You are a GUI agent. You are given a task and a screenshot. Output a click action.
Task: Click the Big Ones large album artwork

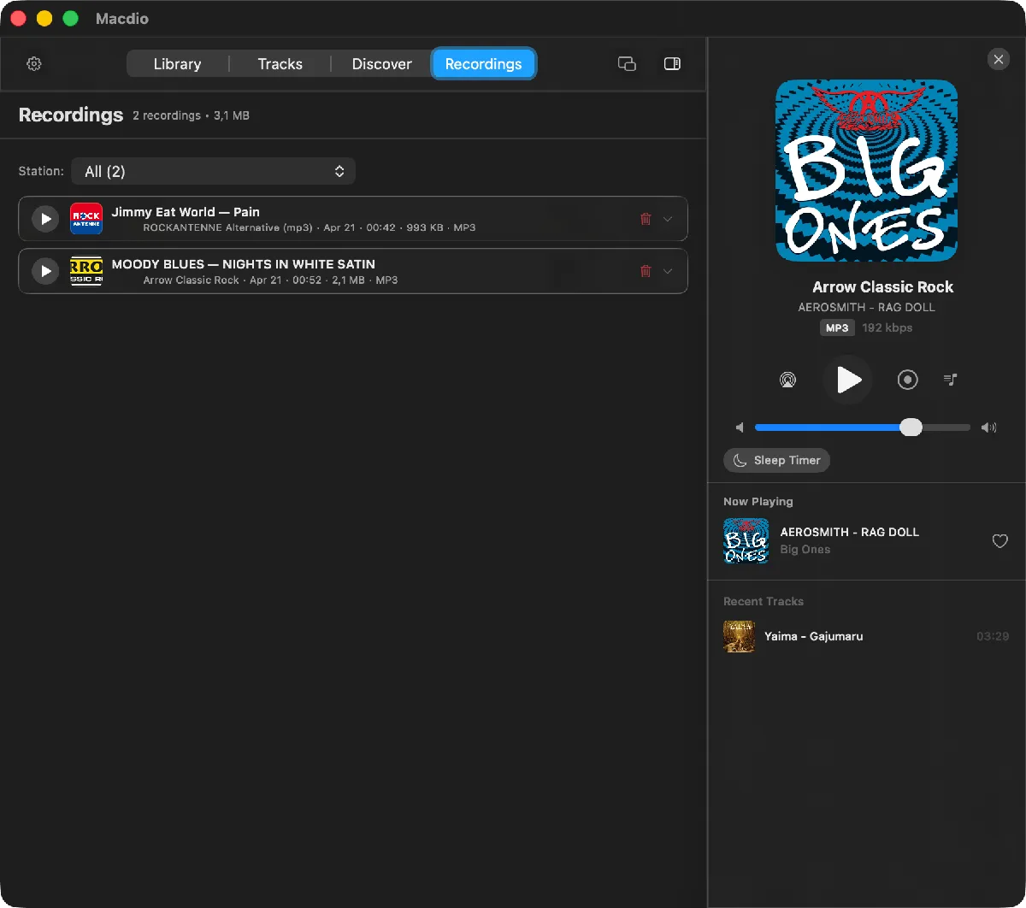coord(866,170)
